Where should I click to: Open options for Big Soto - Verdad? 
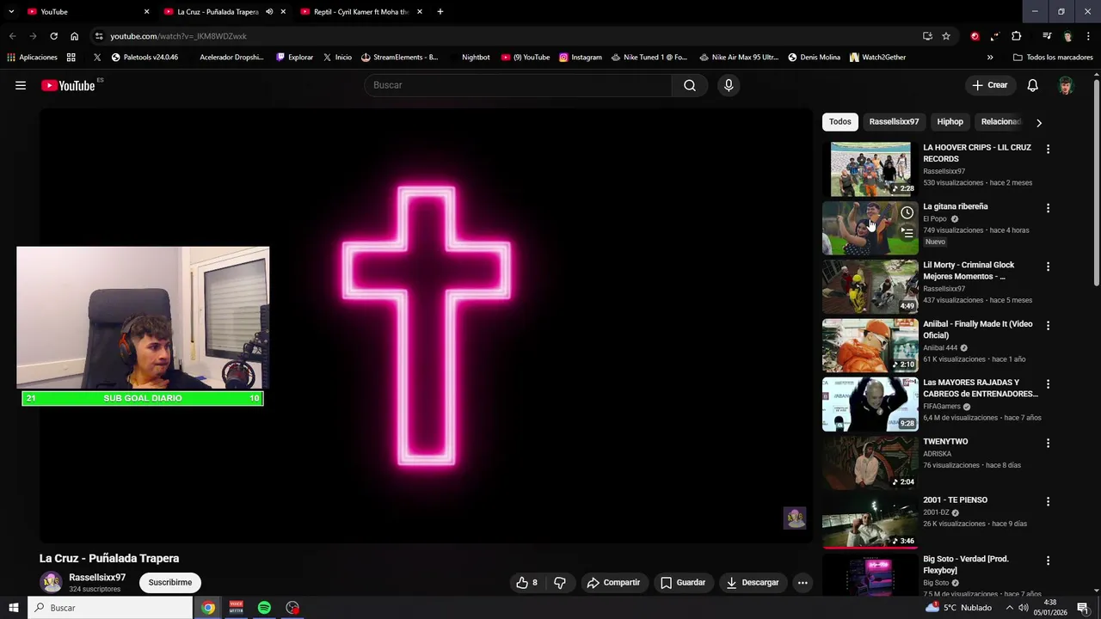pos(1048,561)
